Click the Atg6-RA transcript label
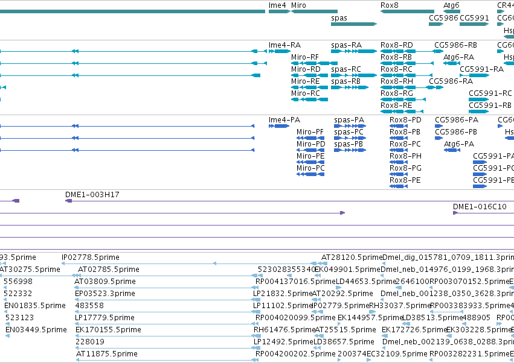 pos(458,57)
